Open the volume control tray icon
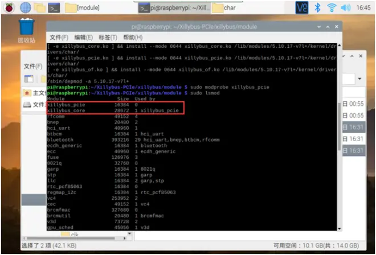 tap(346, 8)
